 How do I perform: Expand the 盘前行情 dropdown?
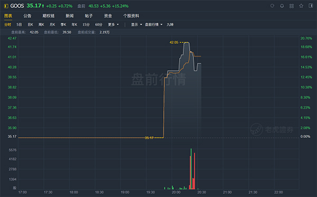[x=154, y=25]
